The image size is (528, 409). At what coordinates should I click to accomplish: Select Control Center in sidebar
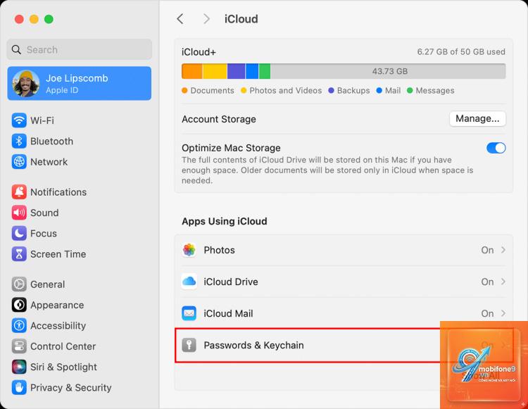point(80,346)
